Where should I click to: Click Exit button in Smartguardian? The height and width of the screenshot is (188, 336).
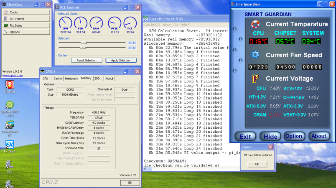pyautogui.click(x=245, y=136)
